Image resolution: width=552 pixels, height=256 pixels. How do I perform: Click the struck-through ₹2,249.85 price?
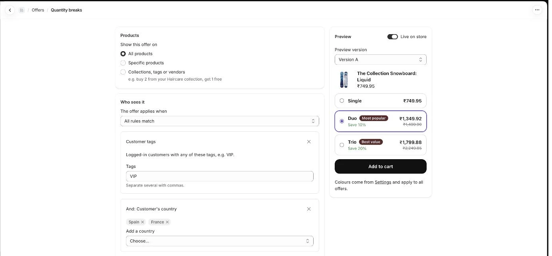[412, 148]
